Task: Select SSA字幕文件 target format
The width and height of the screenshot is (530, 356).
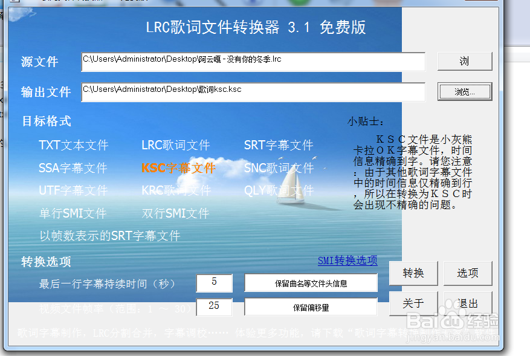Action: point(73,167)
